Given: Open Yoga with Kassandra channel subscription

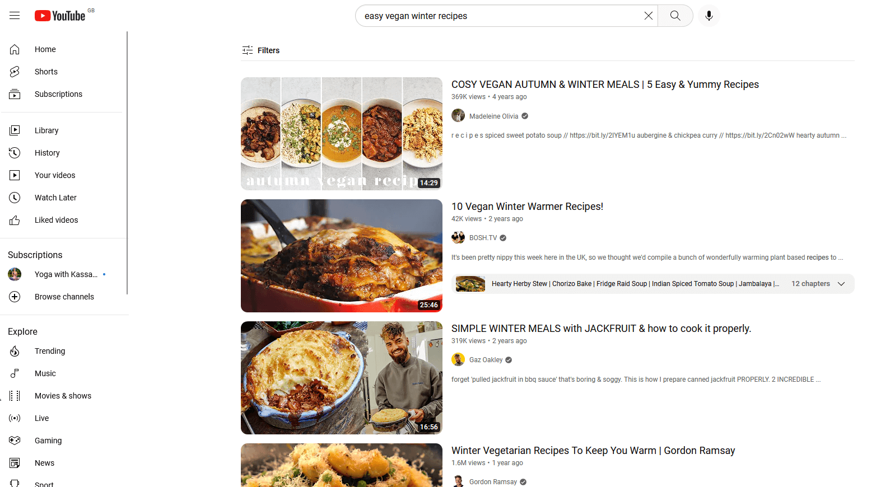Looking at the screenshot, I should 62,274.
